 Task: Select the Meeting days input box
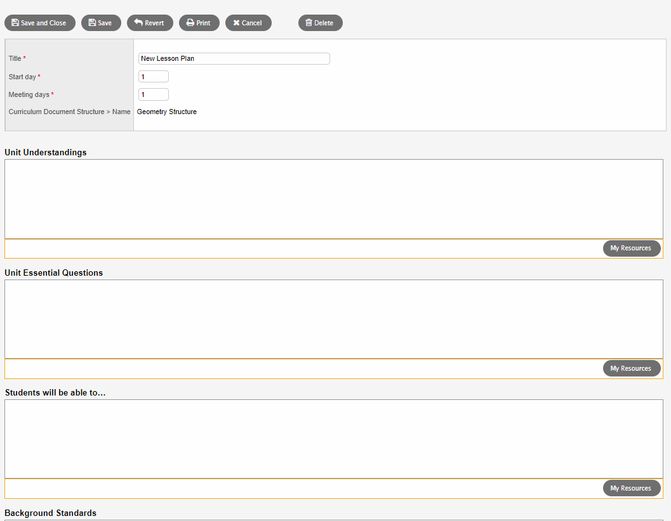[153, 94]
